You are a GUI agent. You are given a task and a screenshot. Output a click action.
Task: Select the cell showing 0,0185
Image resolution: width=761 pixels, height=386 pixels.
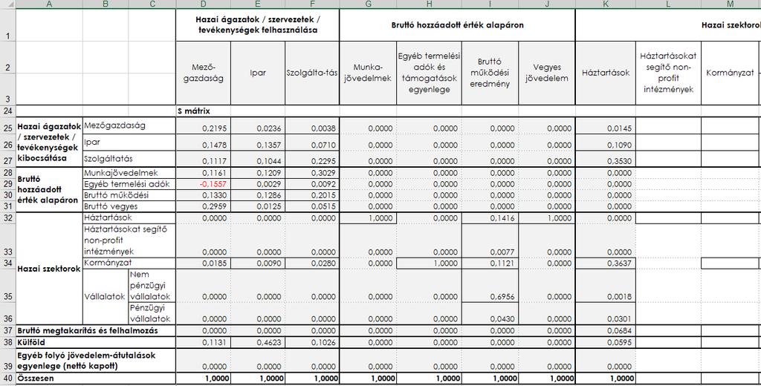[x=204, y=264]
